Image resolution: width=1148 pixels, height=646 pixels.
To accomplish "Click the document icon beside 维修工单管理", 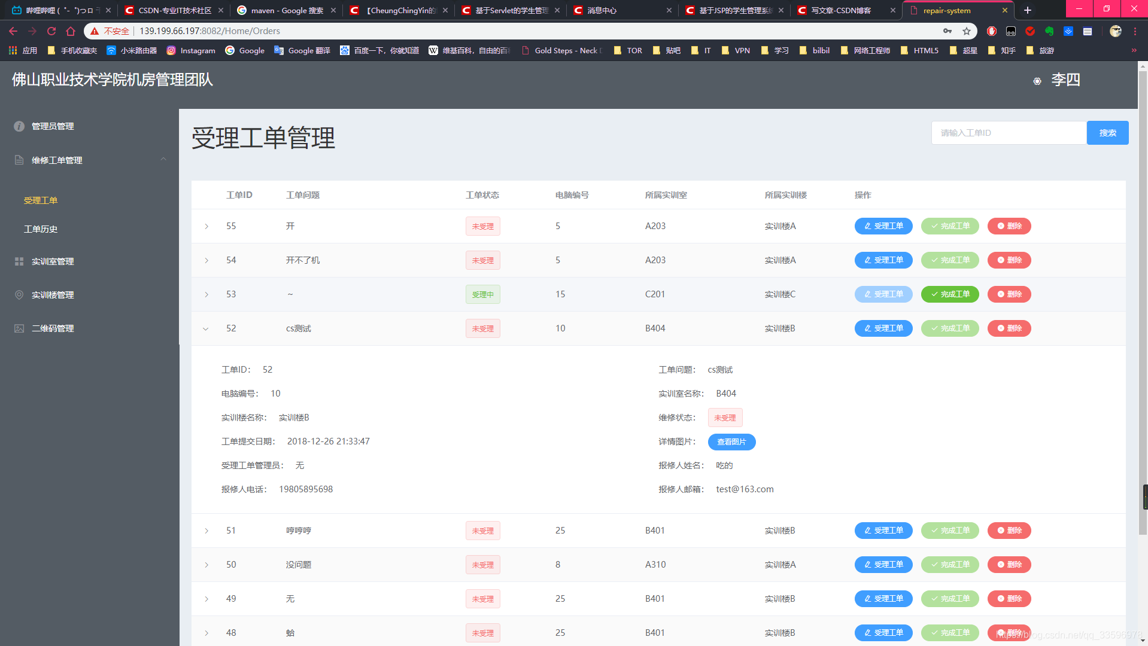I will [x=19, y=160].
